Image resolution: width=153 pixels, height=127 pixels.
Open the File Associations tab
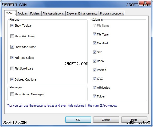[53, 13]
